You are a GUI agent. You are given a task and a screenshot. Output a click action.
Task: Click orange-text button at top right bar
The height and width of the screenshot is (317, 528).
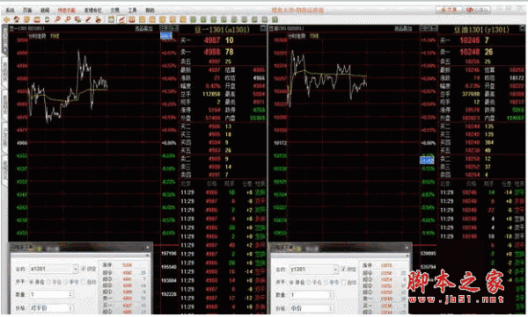pos(448,10)
